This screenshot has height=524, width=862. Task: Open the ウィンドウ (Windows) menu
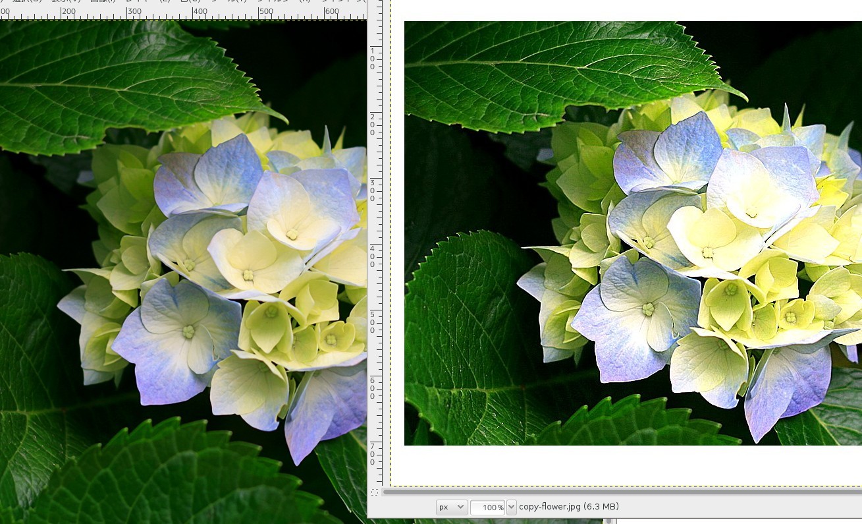pyautogui.click(x=342, y=3)
